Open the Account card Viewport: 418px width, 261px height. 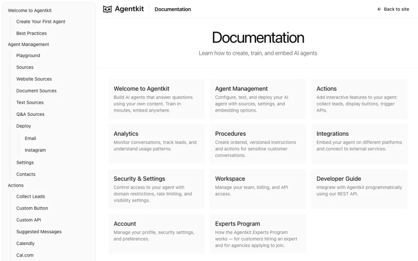point(156,234)
